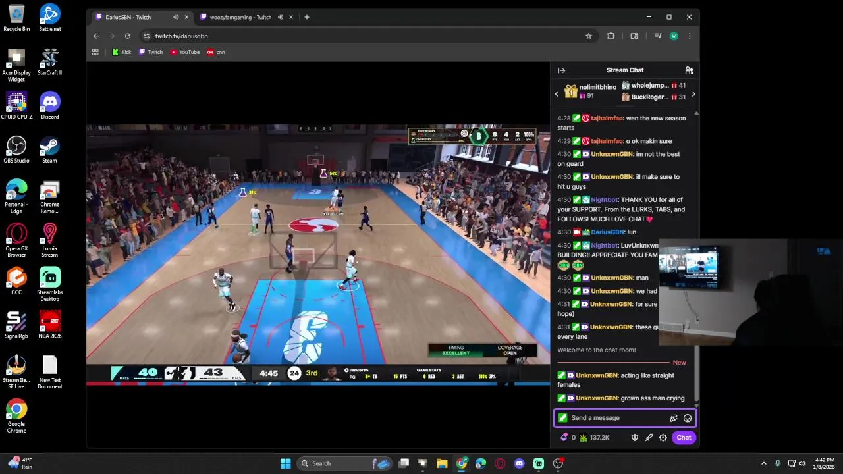843x474 pixels.
Task: Send message with the Chat button
Action: (684, 438)
